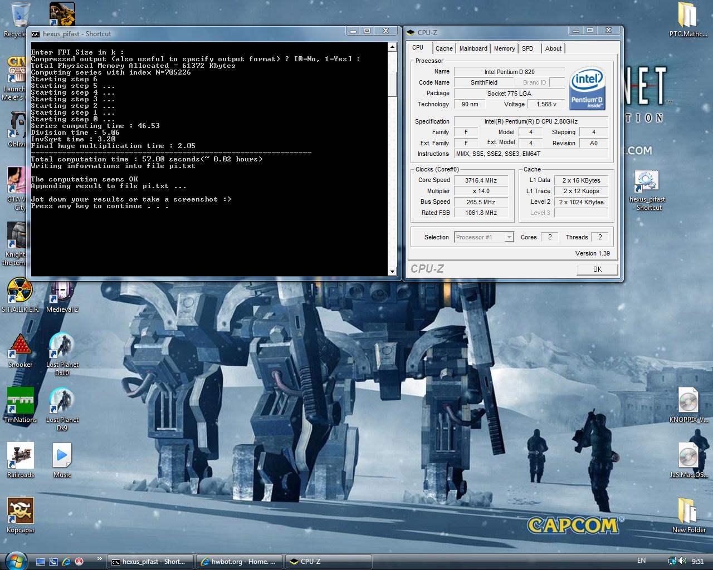Switch to hwbot.org browser taskbar button
Viewport: 713px width, 570px height.
[240, 562]
